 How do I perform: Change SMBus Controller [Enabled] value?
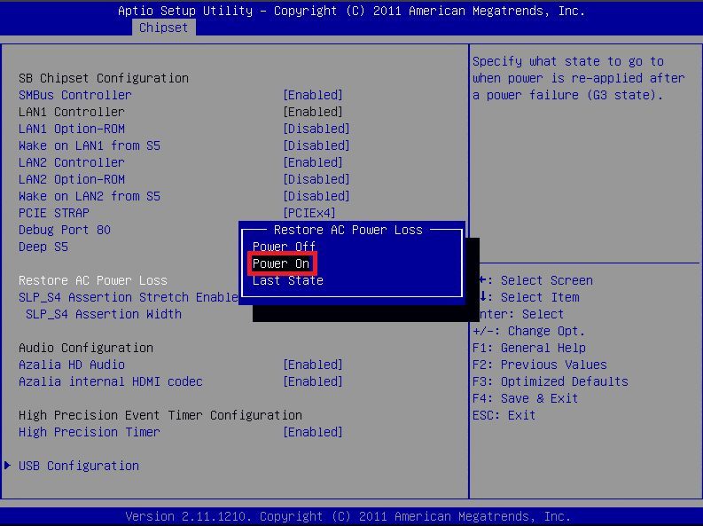pyautogui.click(x=313, y=95)
